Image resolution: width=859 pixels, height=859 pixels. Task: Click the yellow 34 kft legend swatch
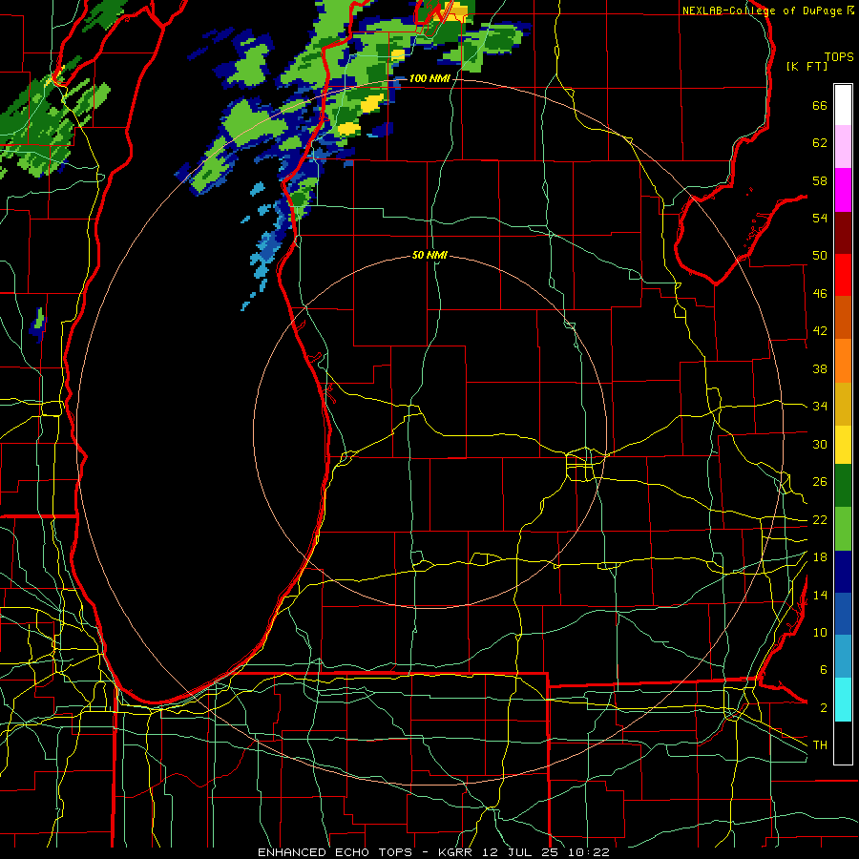click(x=843, y=444)
